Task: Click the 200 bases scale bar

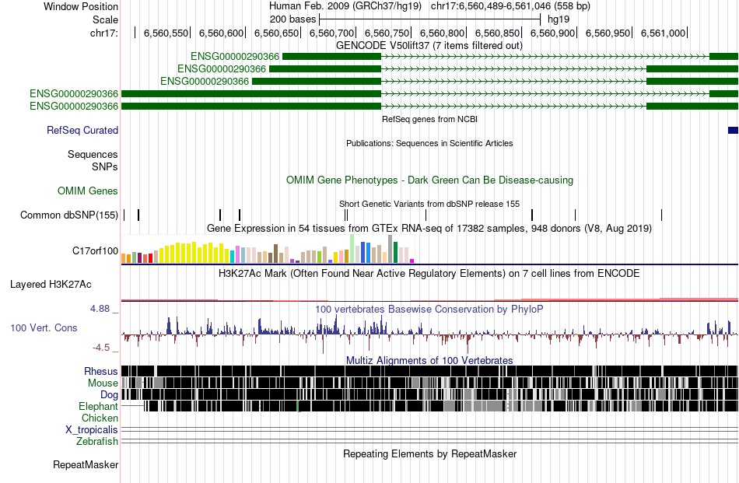Action: tap(429, 19)
